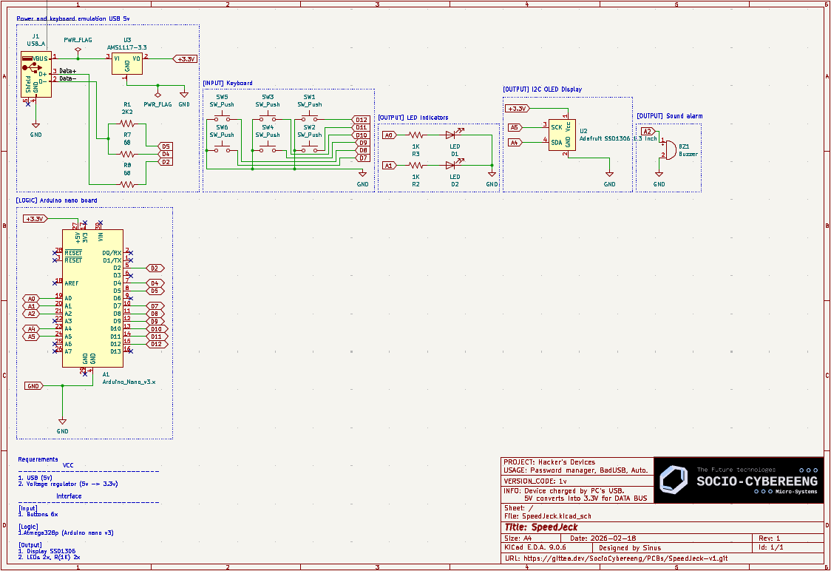Pick the SW2 push button symbol
This screenshot has width=831, height=571.
coord(309,149)
